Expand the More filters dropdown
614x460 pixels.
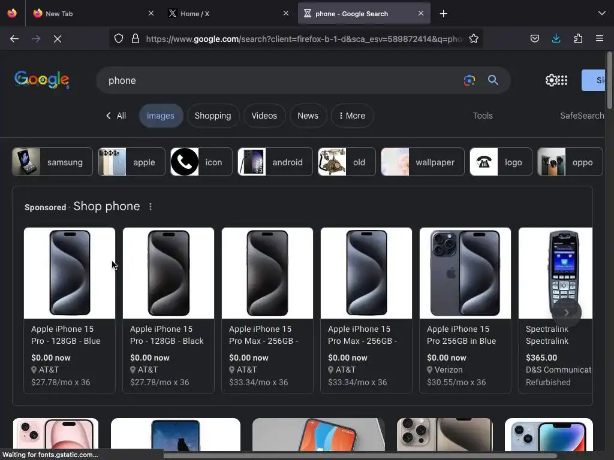tap(352, 116)
